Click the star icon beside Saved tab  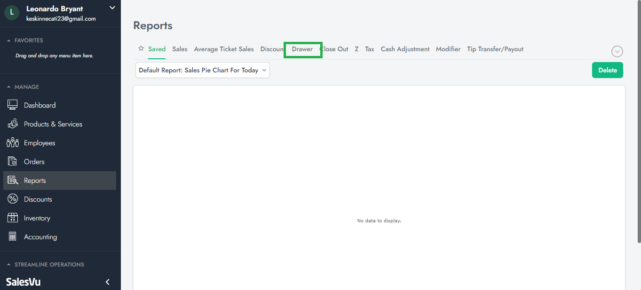point(141,48)
